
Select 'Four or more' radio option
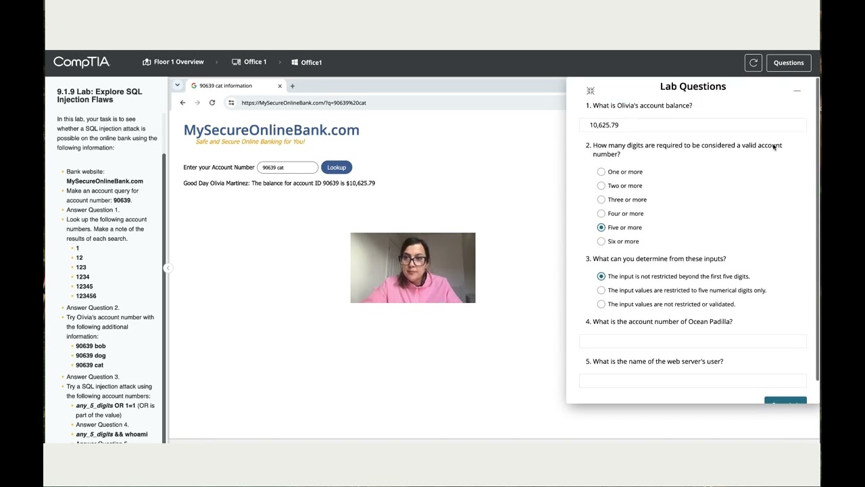click(601, 214)
